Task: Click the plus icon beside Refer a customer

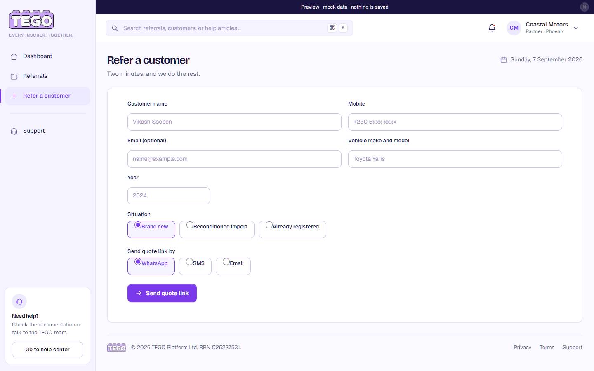Action: point(14,96)
